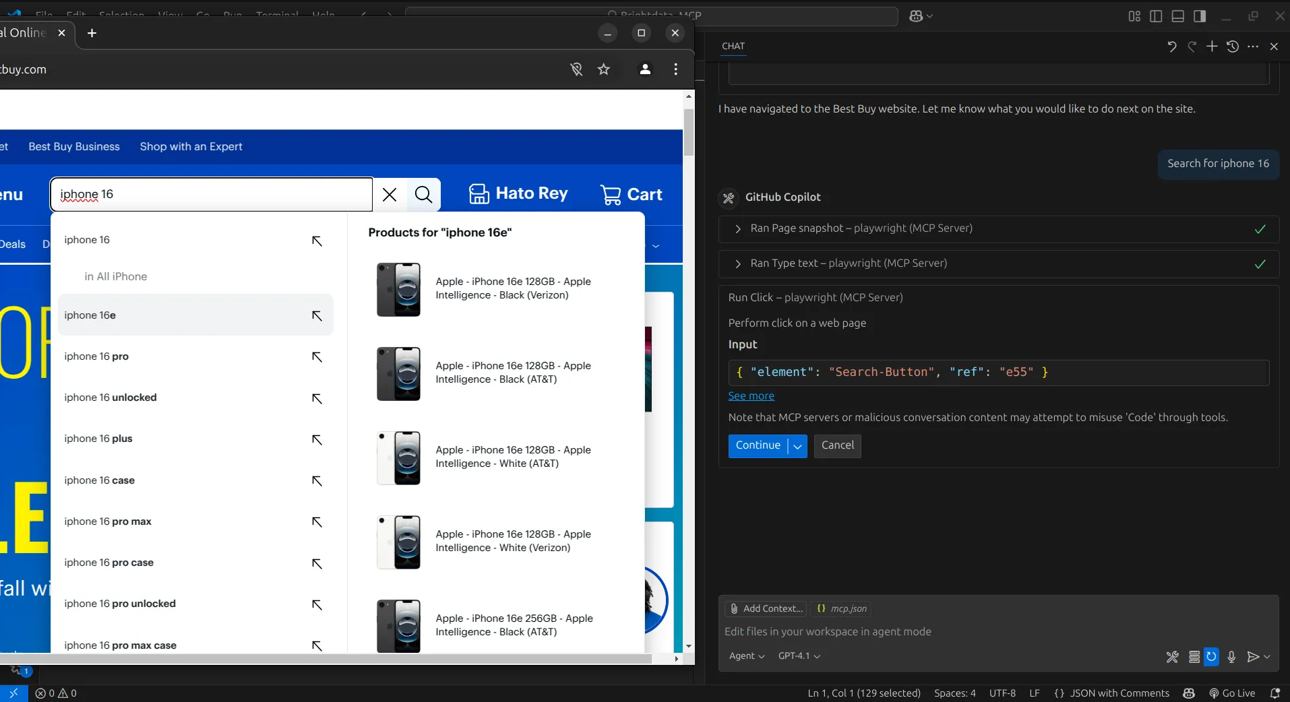Click the 'See more' link
The width and height of the screenshot is (1290, 702).
tap(750, 396)
